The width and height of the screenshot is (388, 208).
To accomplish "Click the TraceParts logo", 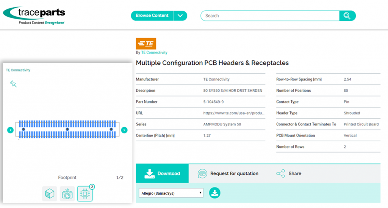I will tap(34, 16).
